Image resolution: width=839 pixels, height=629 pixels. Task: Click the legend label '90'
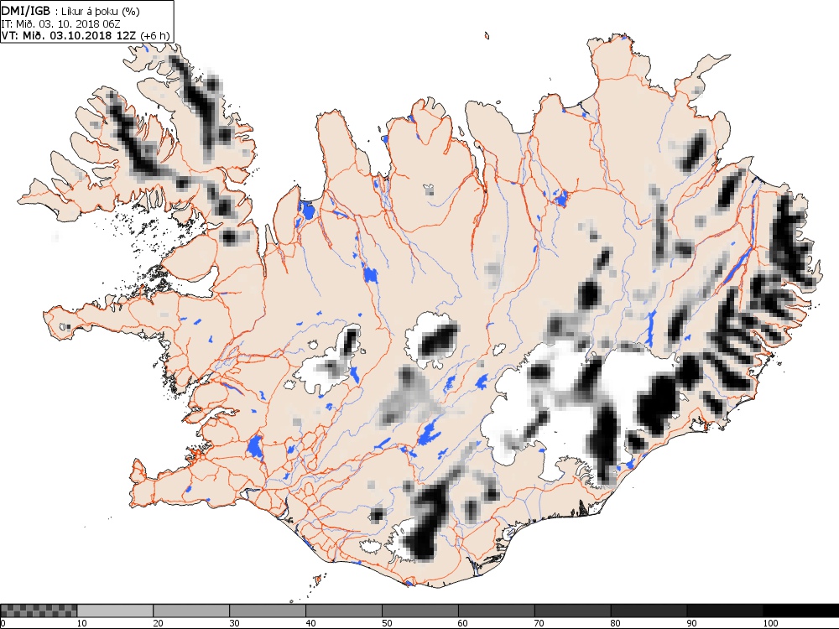coord(692,623)
